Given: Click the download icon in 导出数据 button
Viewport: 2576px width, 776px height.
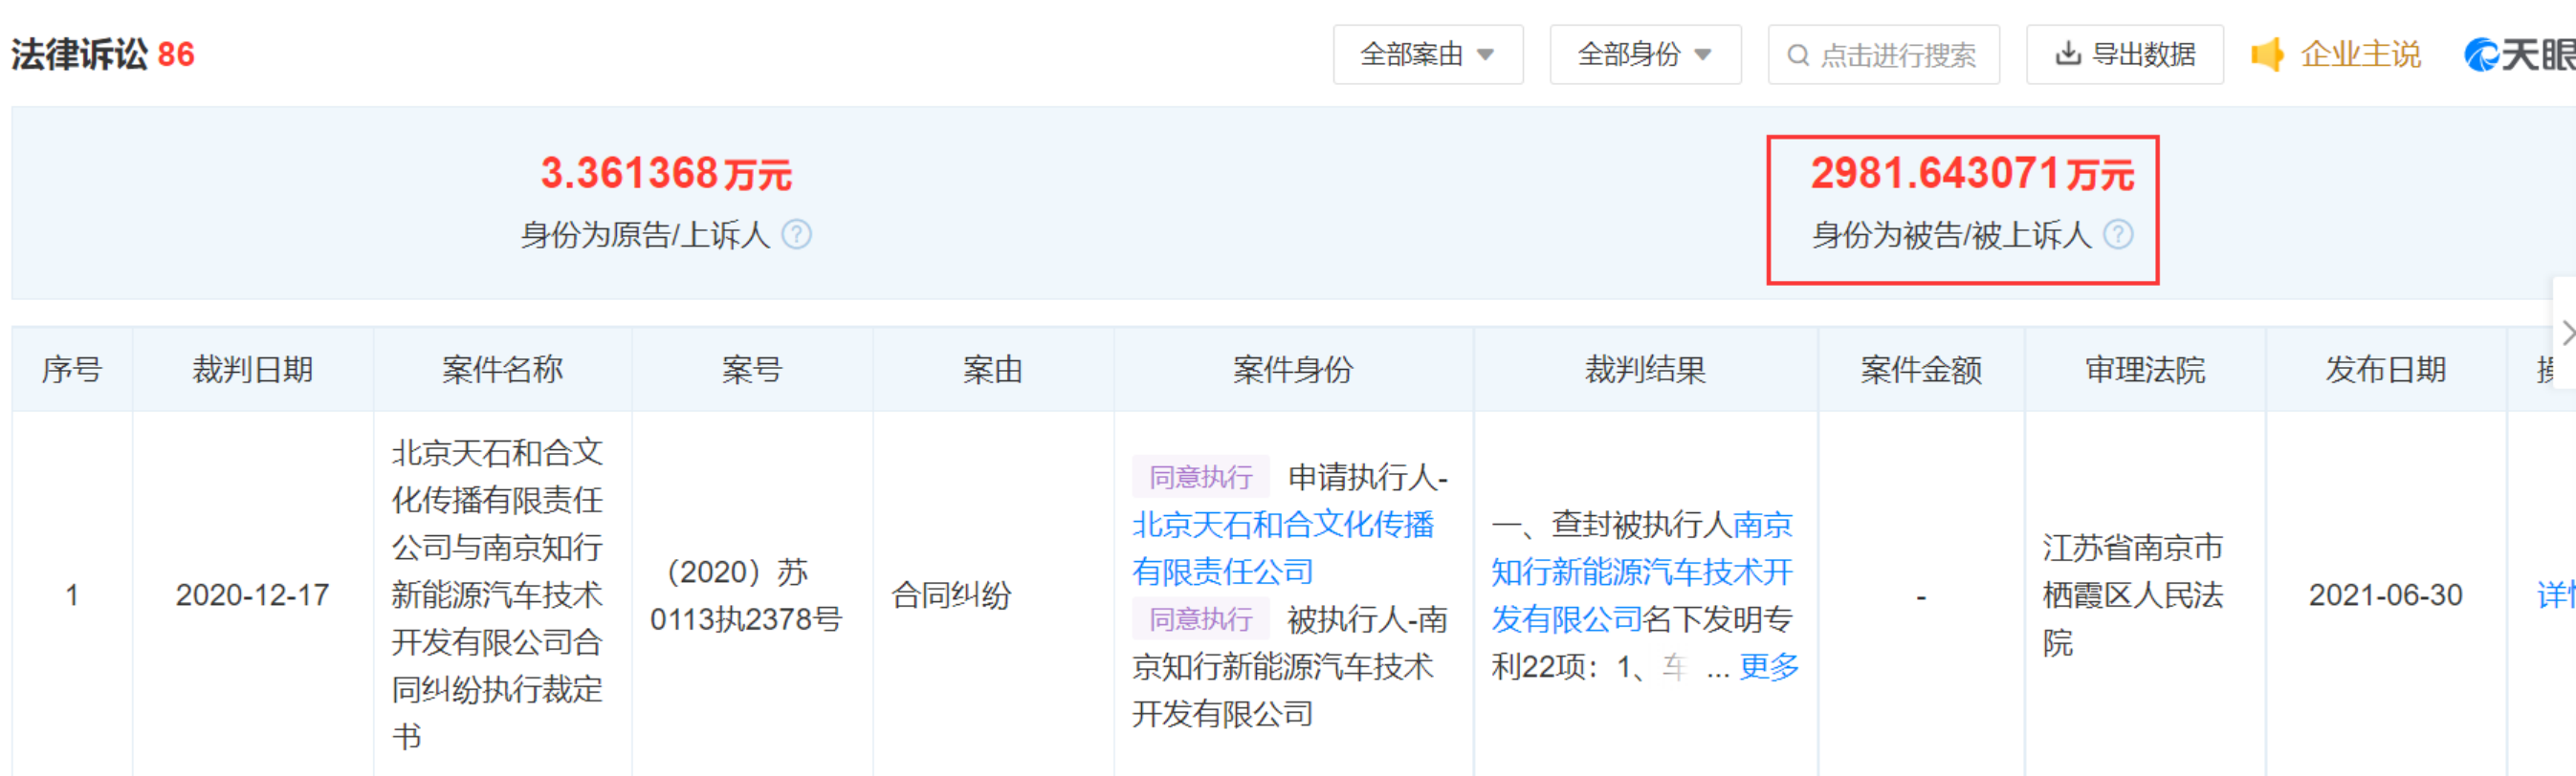Looking at the screenshot, I should pos(2067,54).
